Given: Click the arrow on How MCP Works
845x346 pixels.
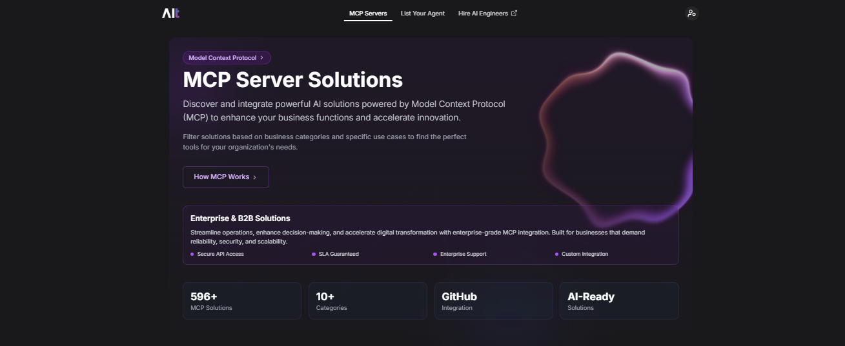Looking at the screenshot, I should pyautogui.click(x=255, y=177).
